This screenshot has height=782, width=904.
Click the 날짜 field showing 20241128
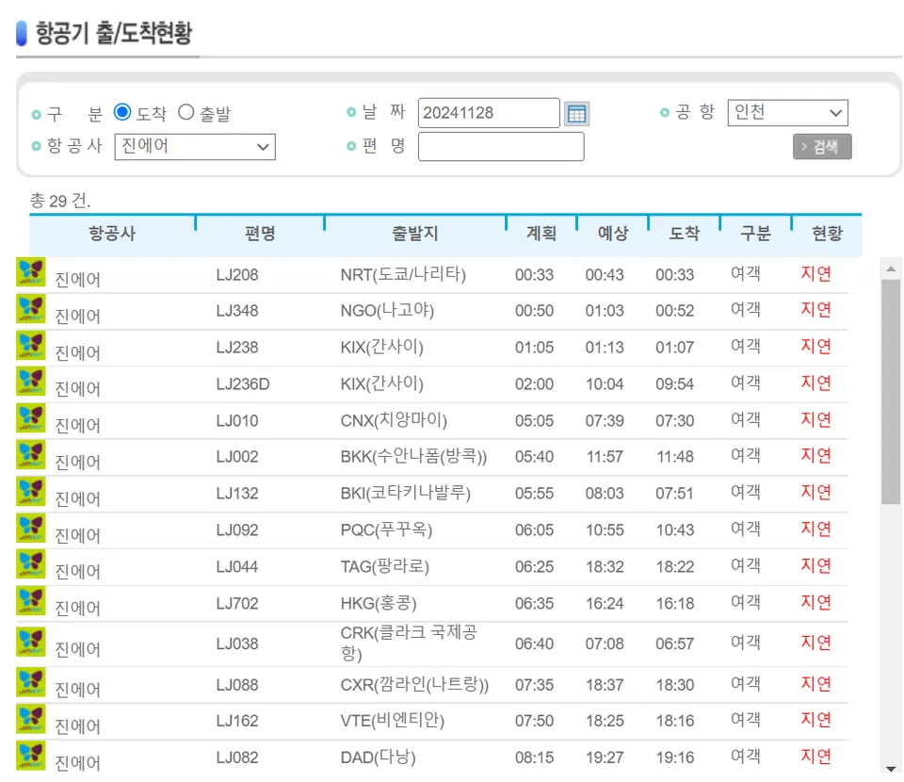pyautogui.click(x=489, y=112)
